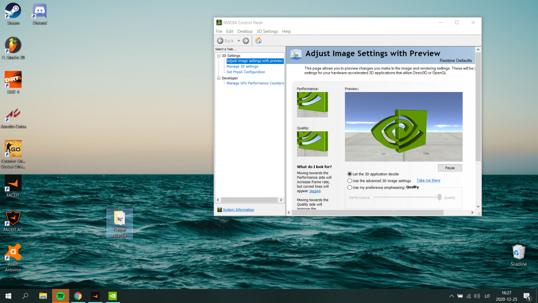Click the Forward arrow button
538x303 pixels.
pos(246,41)
